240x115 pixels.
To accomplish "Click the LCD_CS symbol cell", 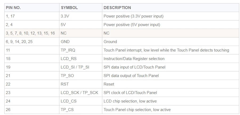I will pos(81,101).
